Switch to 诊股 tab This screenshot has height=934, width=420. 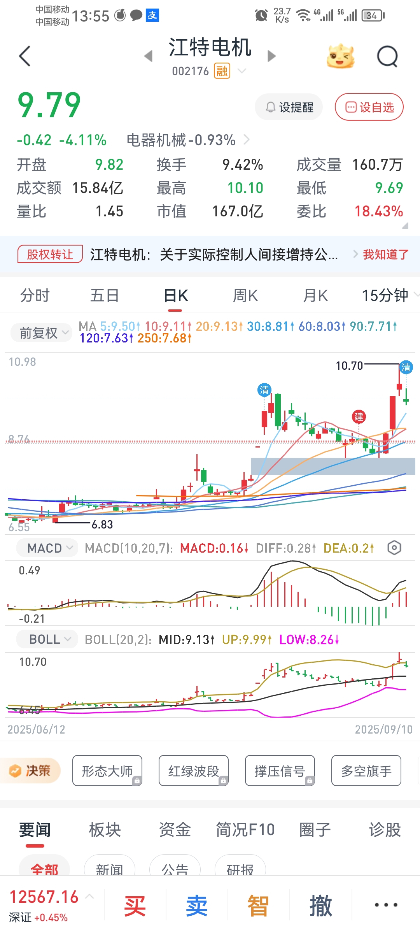(x=385, y=830)
